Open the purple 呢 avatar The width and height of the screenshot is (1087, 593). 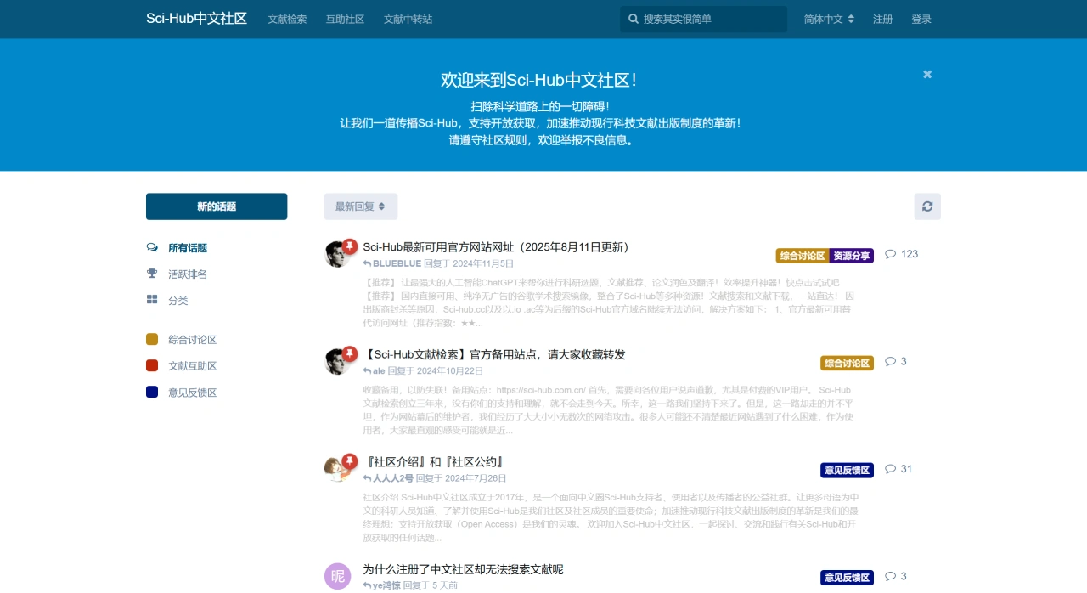click(338, 576)
